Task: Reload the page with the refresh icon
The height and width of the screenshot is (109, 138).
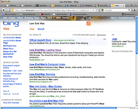Action: 97,10
